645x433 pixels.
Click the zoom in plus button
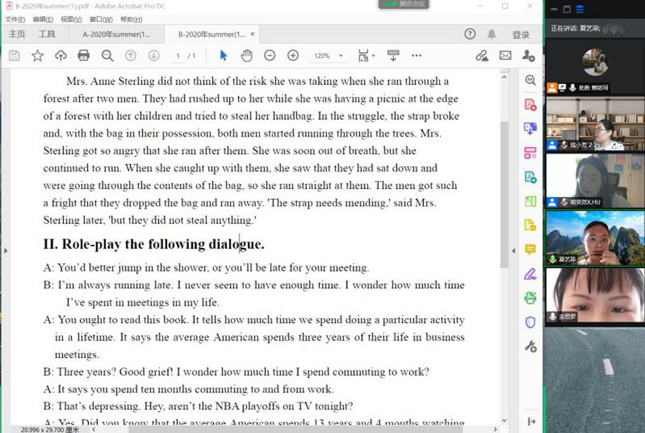(293, 56)
